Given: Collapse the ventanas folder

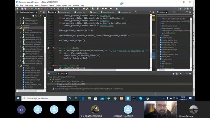Looking at the screenshot, I should tap(19, 28).
